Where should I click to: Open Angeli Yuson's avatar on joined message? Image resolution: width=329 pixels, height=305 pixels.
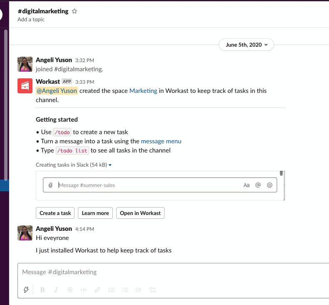[x=25, y=64]
